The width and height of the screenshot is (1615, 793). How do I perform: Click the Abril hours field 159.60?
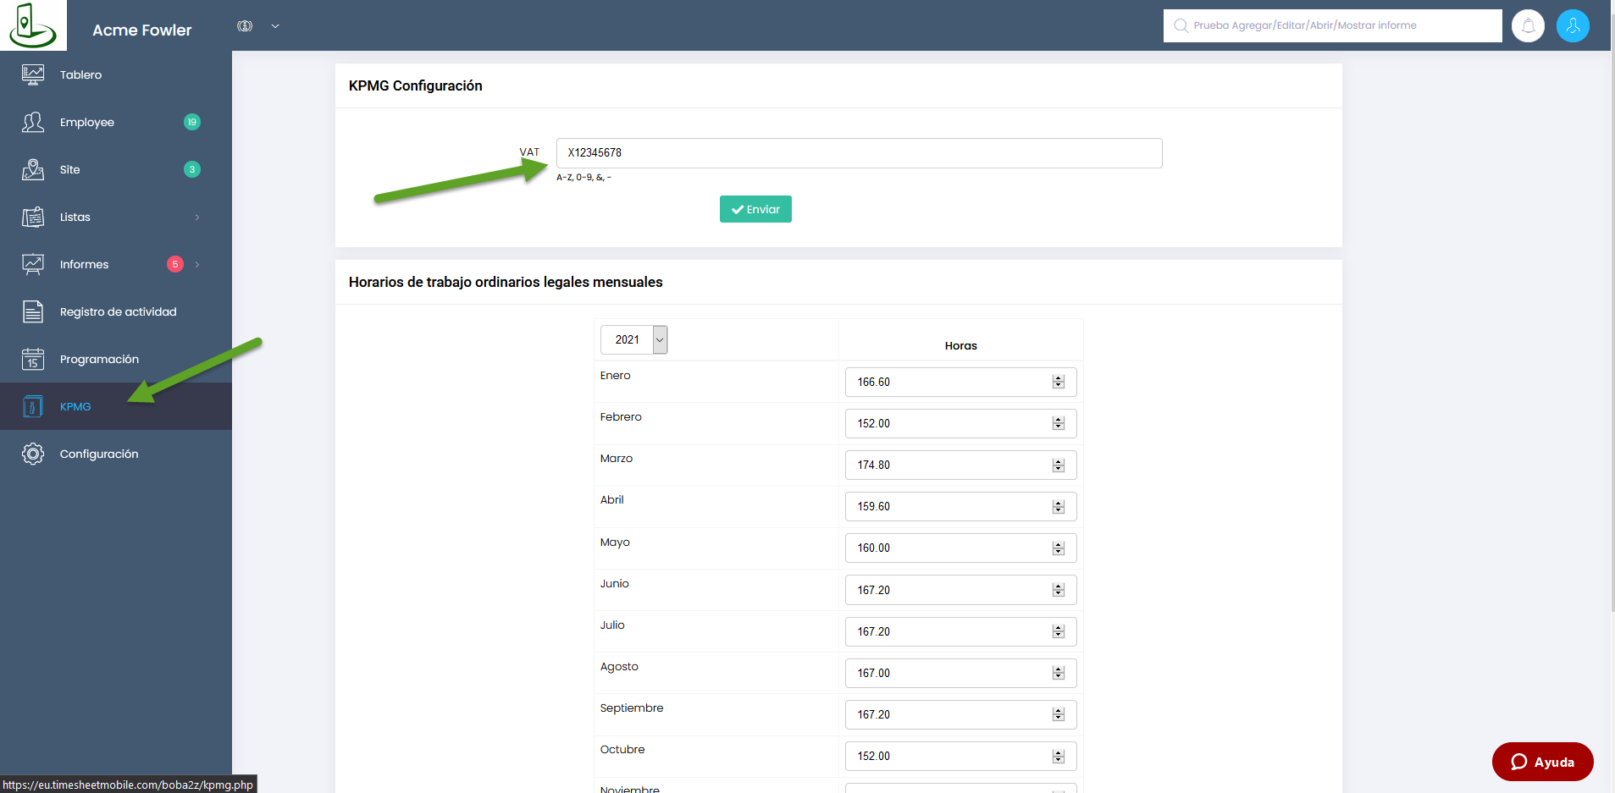[x=960, y=506]
